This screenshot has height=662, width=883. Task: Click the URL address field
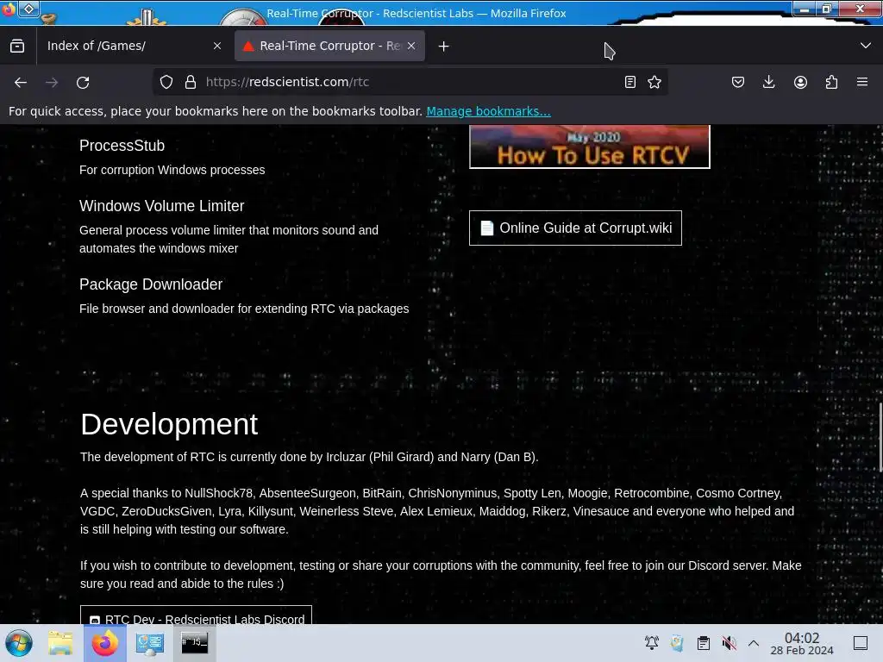click(411, 82)
